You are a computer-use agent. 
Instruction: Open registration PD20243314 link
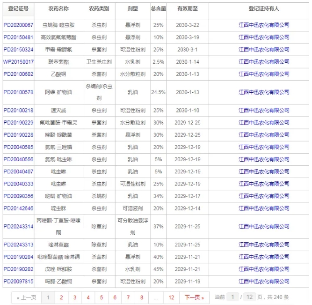[x=19, y=226]
